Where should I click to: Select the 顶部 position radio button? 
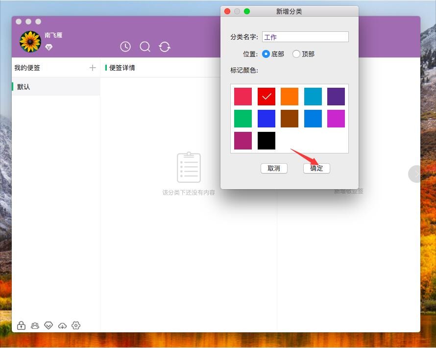click(296, 54)
